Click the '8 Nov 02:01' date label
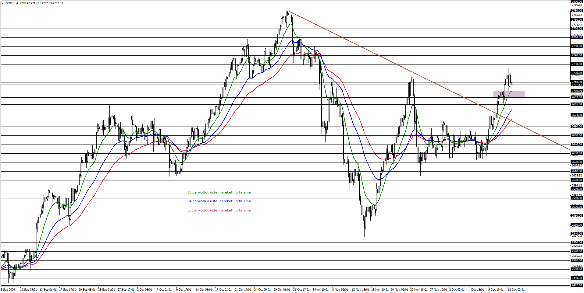The image size is (584, 293). (340, 290)
